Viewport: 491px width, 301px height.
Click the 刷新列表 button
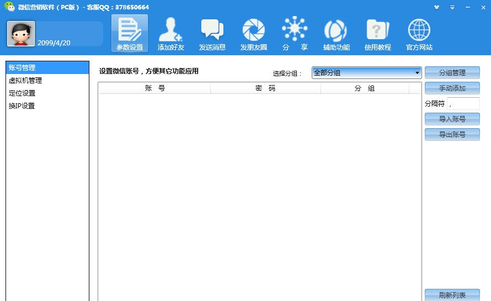point(452,295)
